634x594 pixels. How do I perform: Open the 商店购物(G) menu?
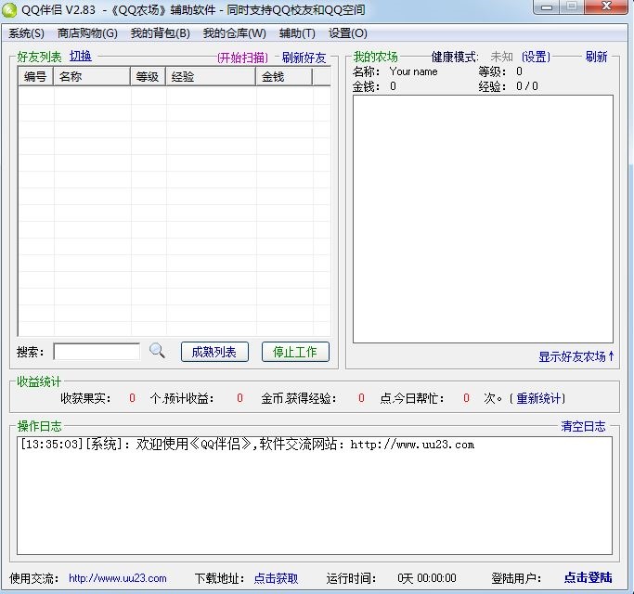pyautogui.click(x=87, y=33)
